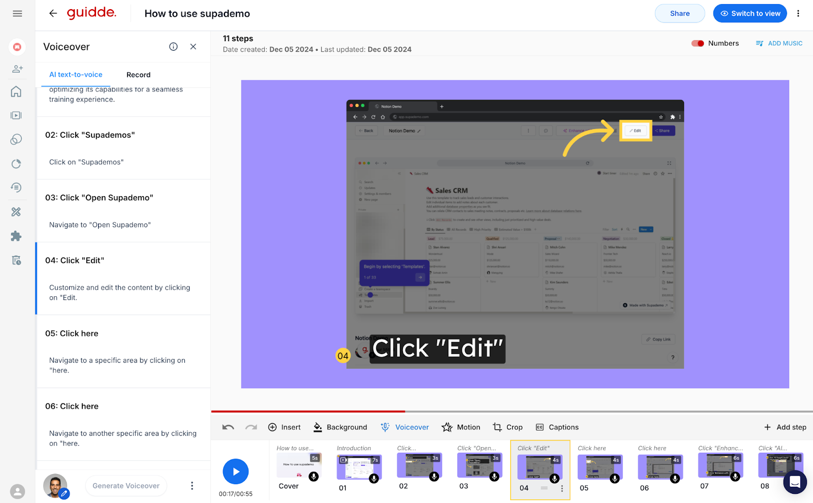Go to Home from the sidebar

[x=16, y=91]
